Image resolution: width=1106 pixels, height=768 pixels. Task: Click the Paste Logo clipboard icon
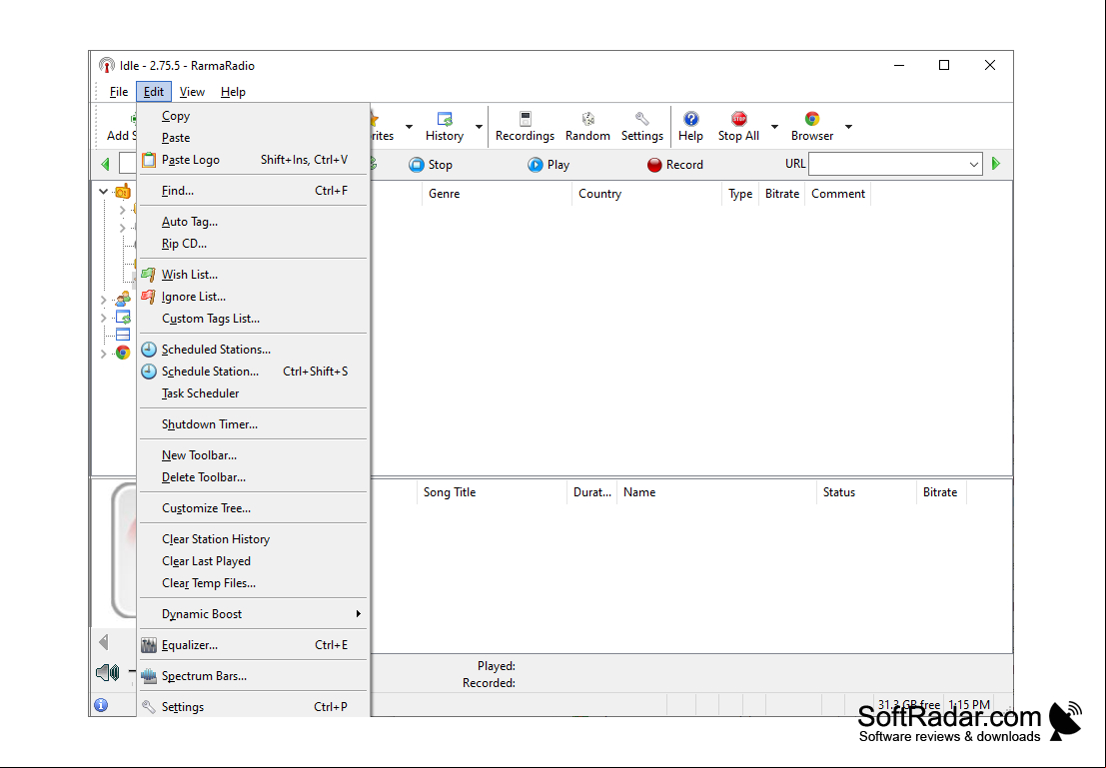point(148,160)
